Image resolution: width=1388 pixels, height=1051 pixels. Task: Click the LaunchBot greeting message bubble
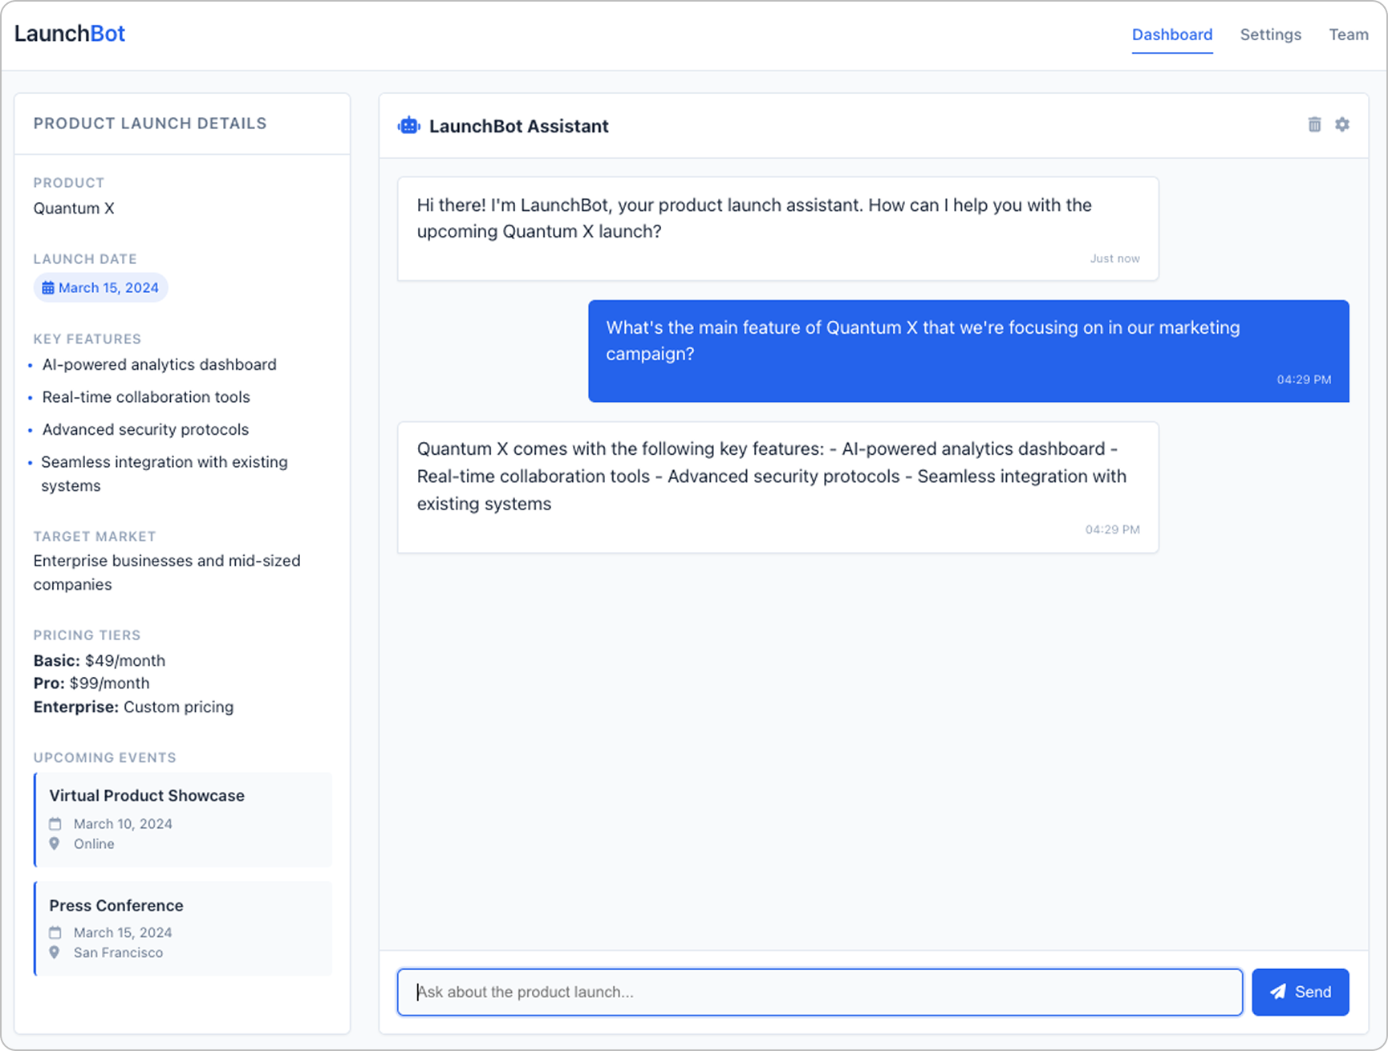click(x=778, y=229)
